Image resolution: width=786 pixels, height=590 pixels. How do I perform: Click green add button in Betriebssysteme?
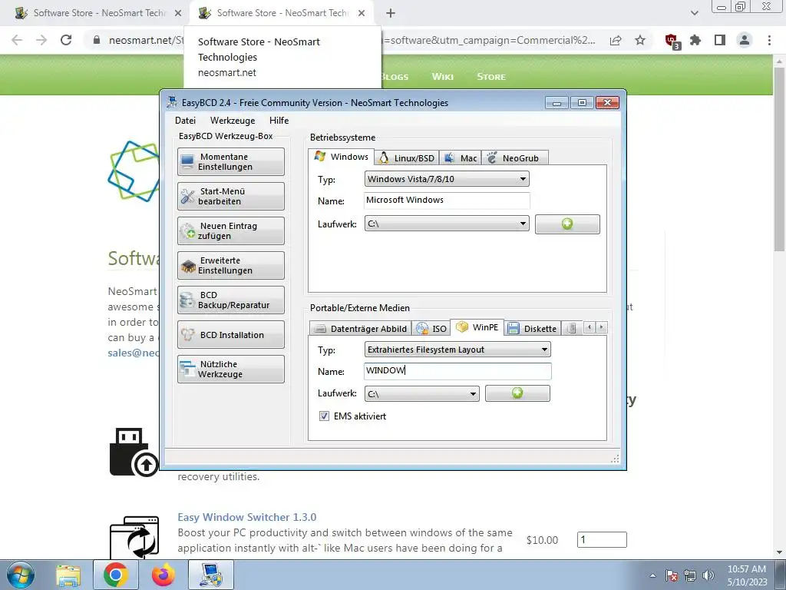coord(567,224)
